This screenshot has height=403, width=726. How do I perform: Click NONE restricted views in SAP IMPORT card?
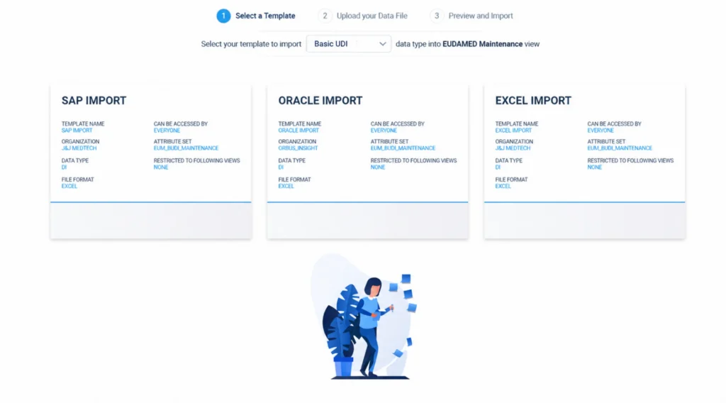(161, 167)
